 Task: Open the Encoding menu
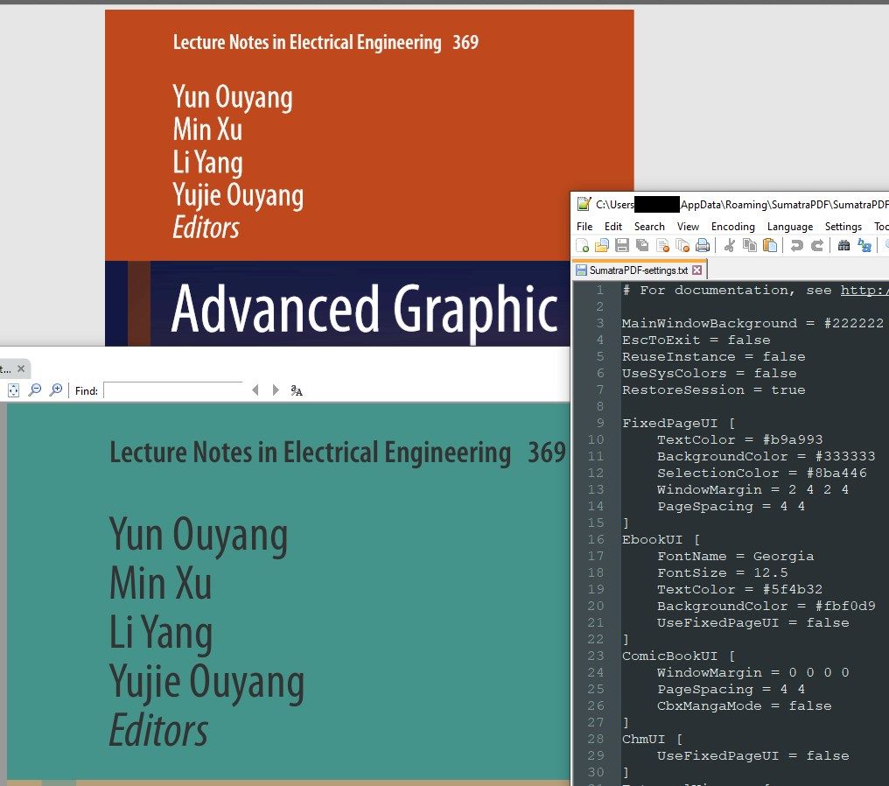point(733,226)
